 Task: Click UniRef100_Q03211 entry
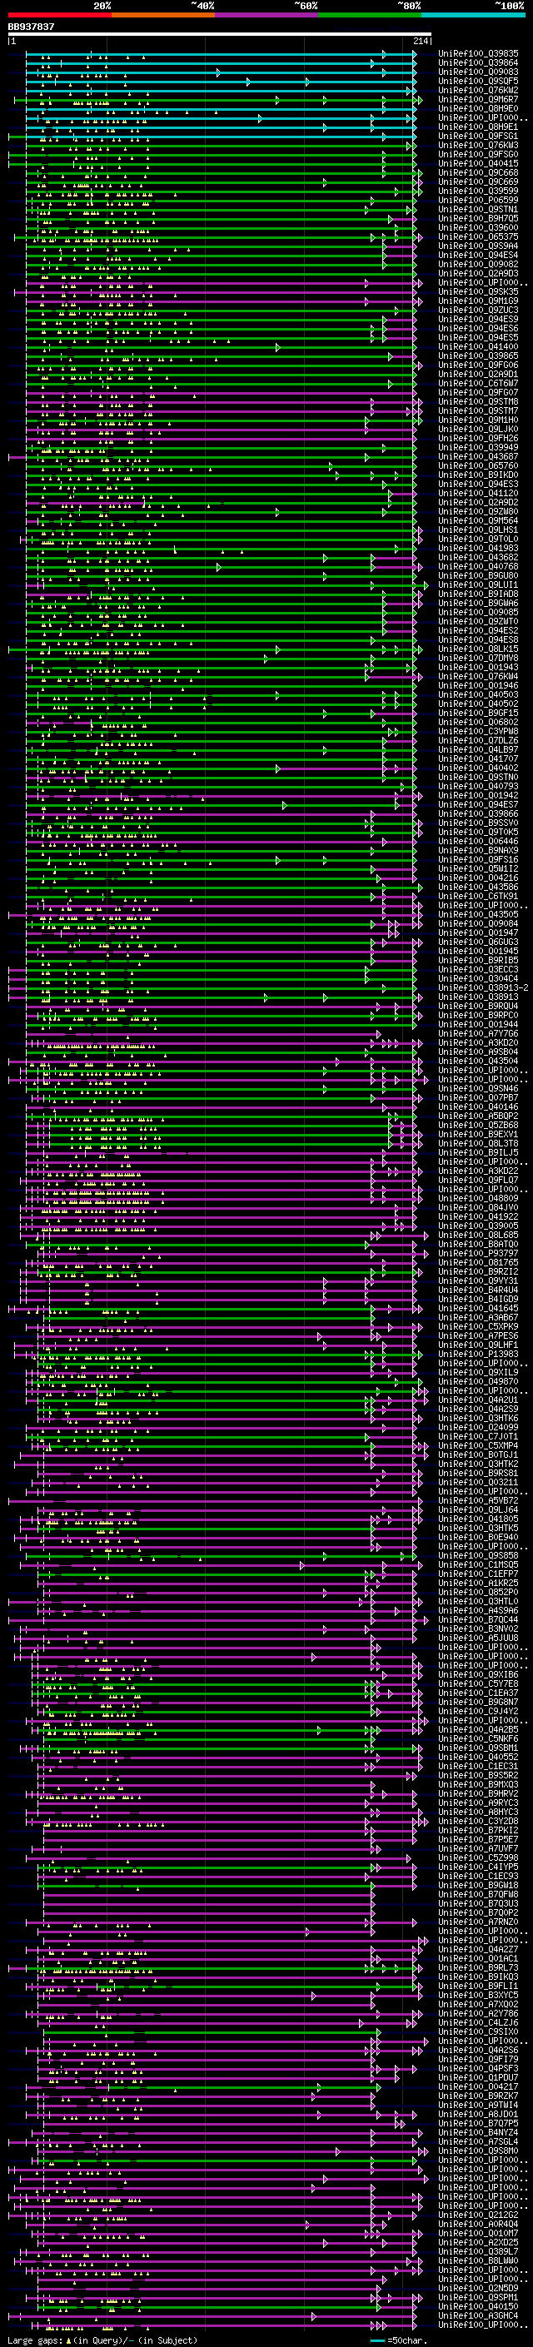477,1482
